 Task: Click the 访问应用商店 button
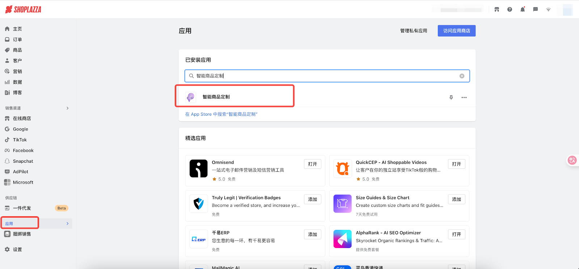click(457, 31)
